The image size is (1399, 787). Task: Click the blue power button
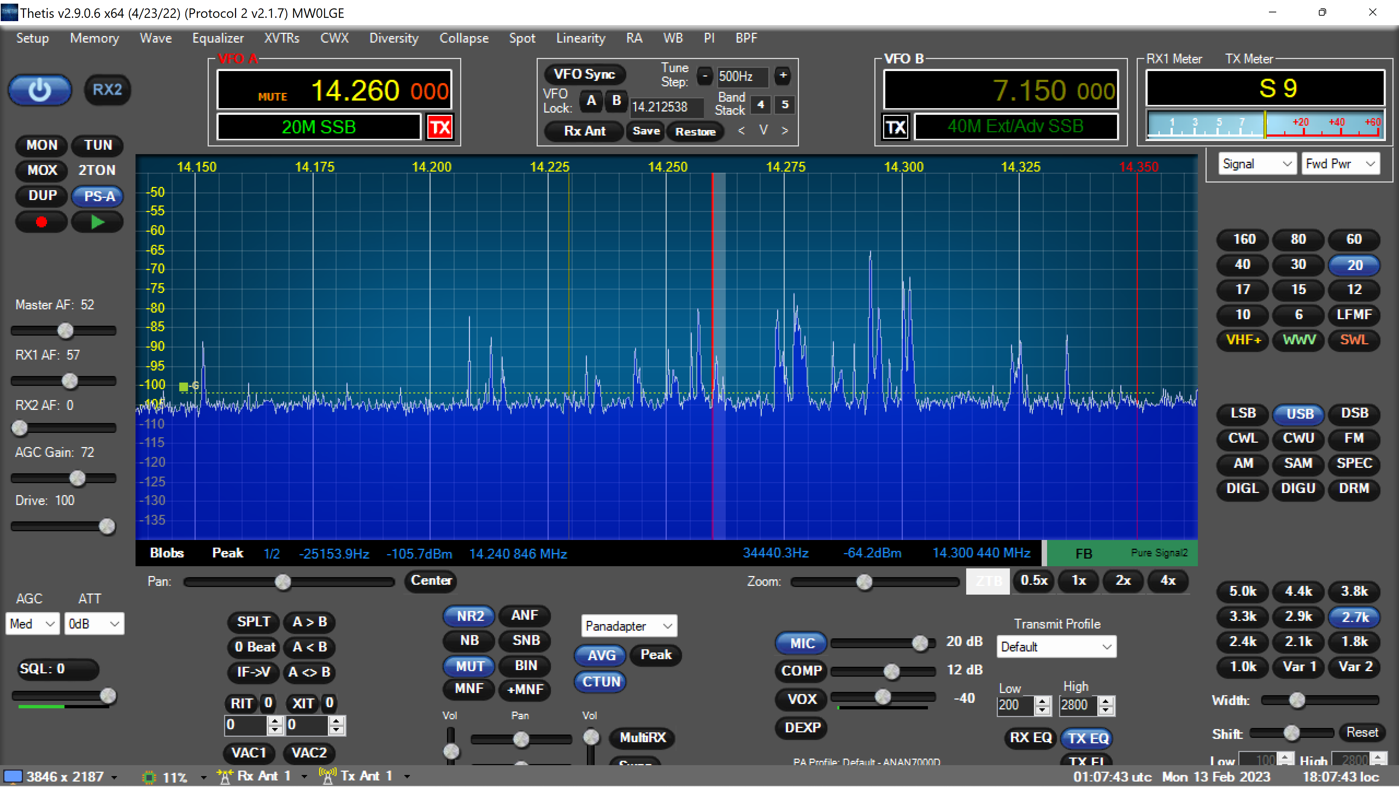click(x=40, y=90)
